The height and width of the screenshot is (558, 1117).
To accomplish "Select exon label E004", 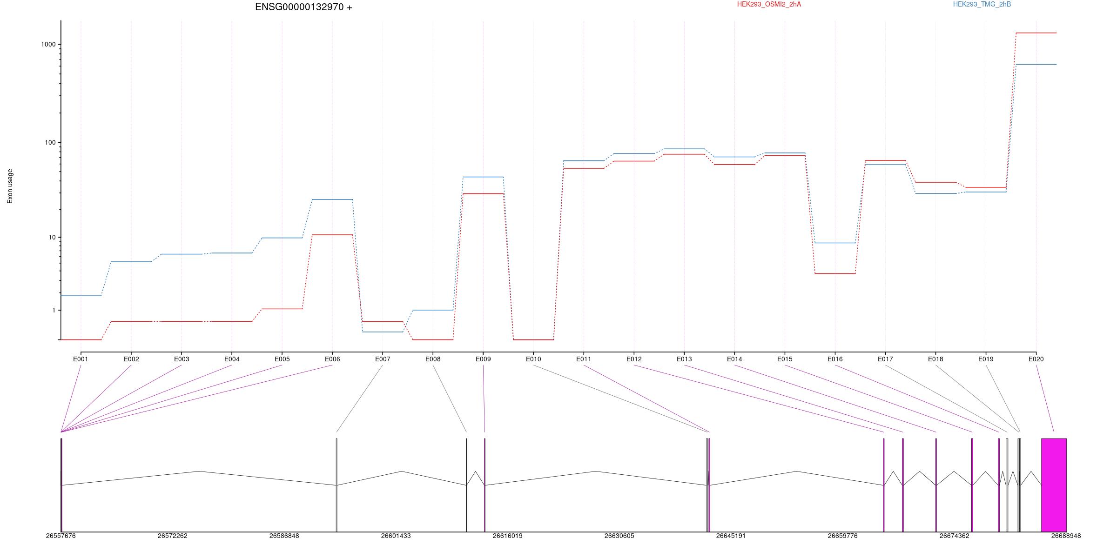I will tap(232, 359).
